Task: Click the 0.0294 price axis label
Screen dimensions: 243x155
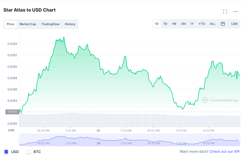Action: click(x=12, y=44)
